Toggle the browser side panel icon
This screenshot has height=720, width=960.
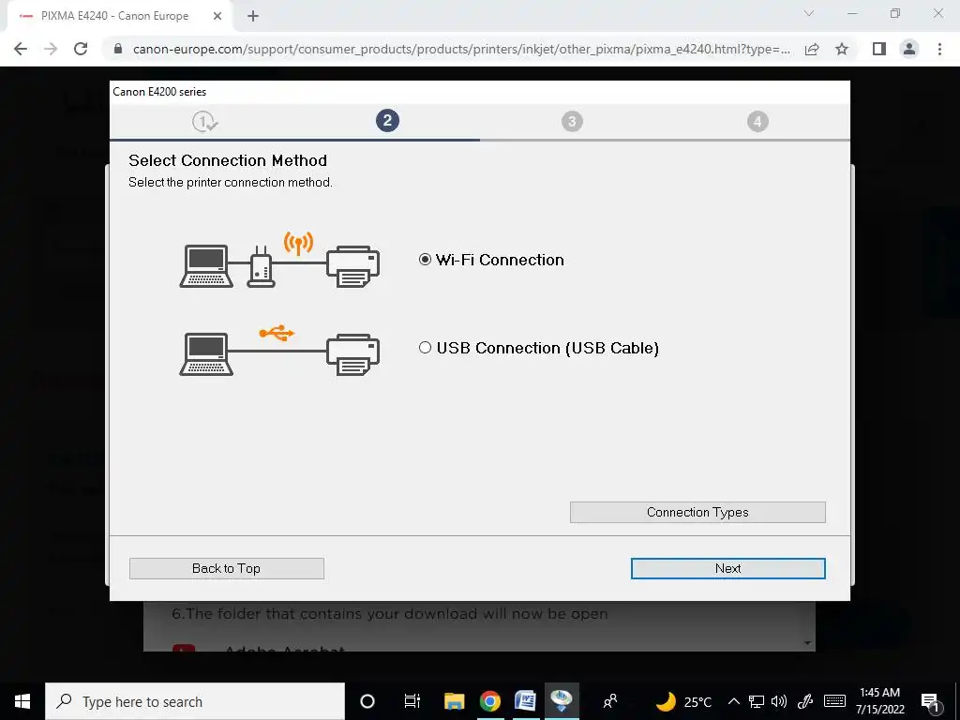point(879,49)
